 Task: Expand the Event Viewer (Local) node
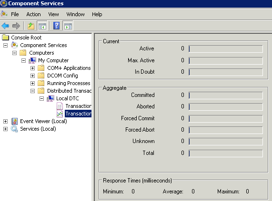[5, 122]
